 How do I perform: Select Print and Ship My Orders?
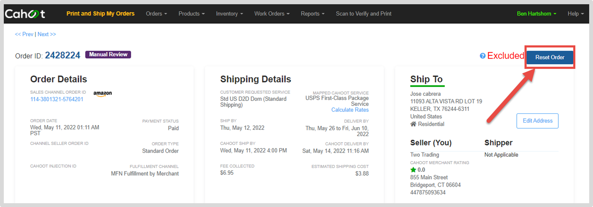click(x=100, y=14)
